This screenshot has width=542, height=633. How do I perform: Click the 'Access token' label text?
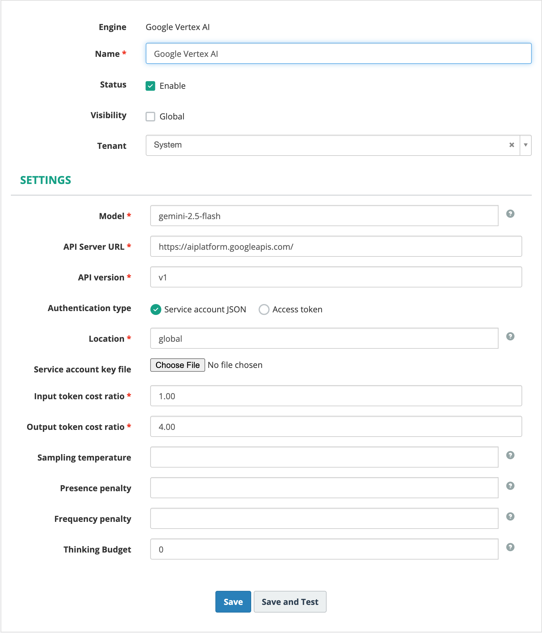(x=298, y=309)
